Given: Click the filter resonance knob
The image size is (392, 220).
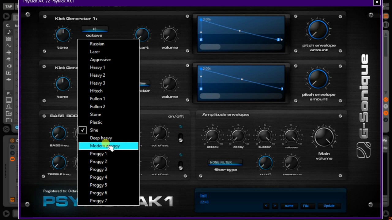Looking at the screenshot, I should pos(292,163).
